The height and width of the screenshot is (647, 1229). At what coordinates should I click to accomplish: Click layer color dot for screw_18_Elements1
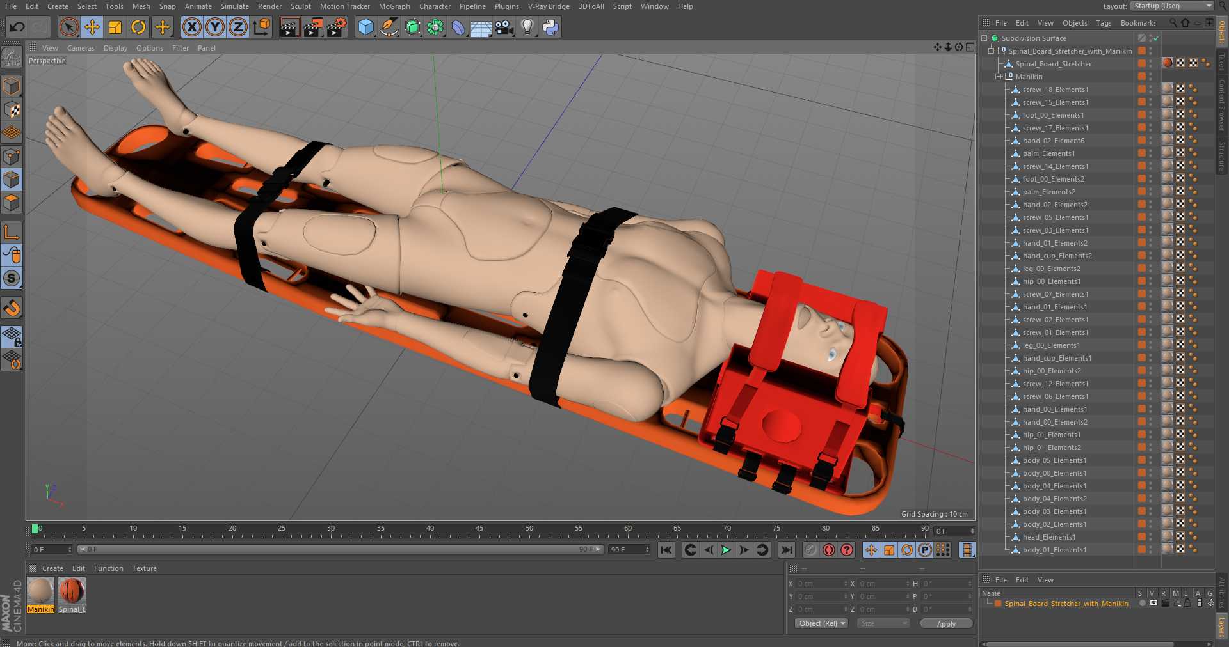(x=1142, y=90)
